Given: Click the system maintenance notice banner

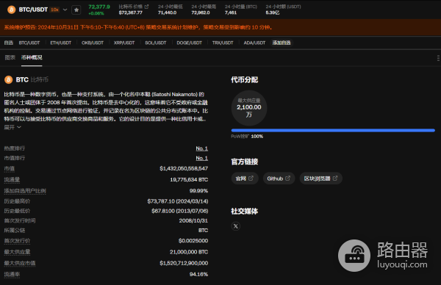Looking at the screenshot, I should pyautogui.click(x=220, y=27).
